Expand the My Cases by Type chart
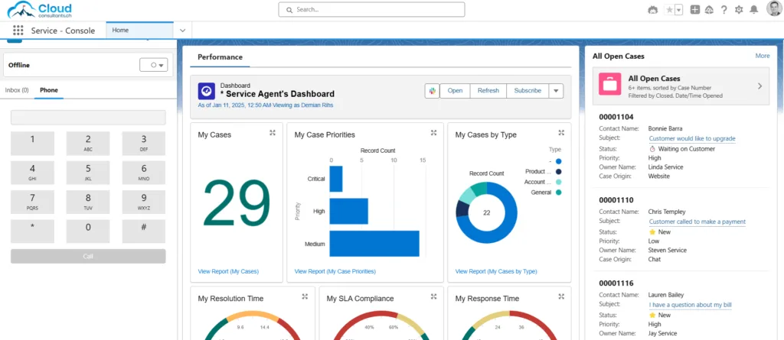 [560, 133]
